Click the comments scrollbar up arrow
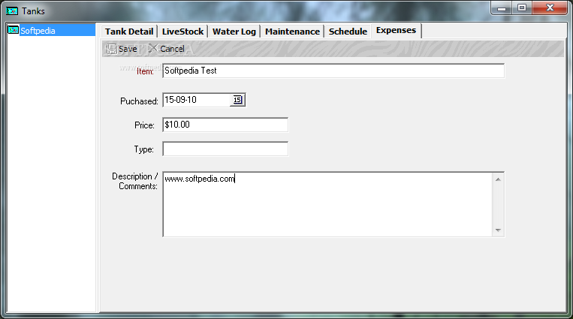The image size is (573, 319). [498, 179]
